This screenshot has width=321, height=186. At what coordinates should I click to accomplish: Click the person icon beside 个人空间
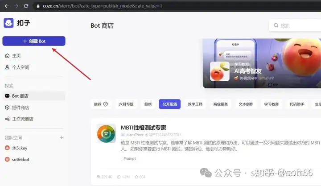point(7,67)
